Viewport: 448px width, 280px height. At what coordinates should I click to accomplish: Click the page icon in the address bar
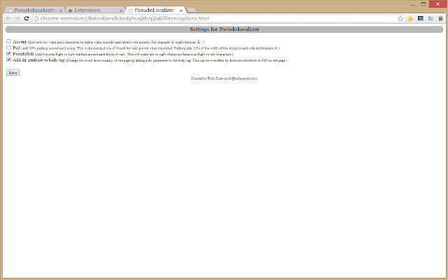(x=36, y=18)
